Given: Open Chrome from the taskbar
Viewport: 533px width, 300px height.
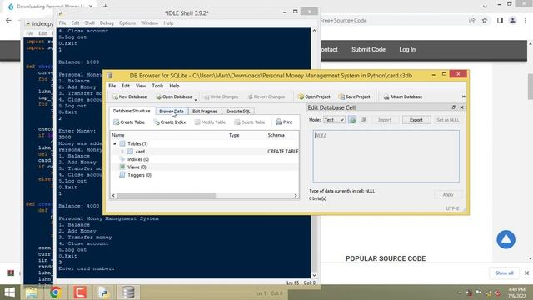Looking at the screenshot, I should (56, 292).
